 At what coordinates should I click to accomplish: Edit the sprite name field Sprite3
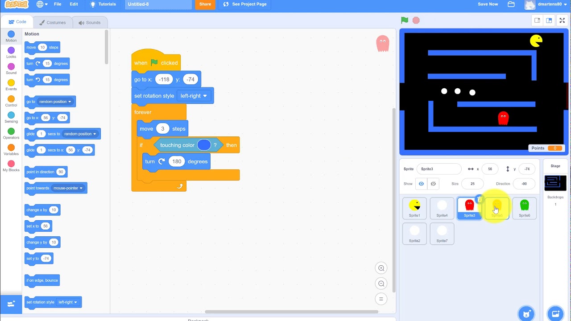pyautogui.click(x=439, y=169)
